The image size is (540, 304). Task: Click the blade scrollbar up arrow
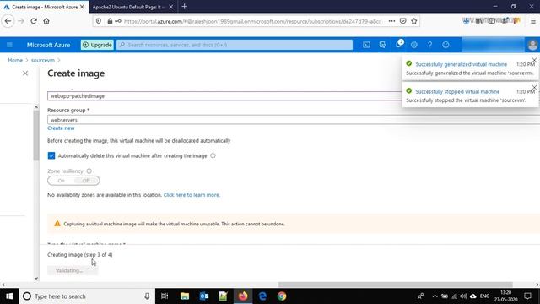click(x=36, y=107)
